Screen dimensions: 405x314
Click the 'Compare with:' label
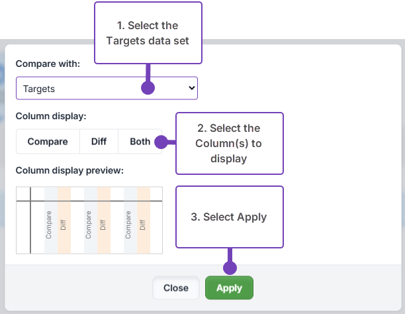pos(48,65)
